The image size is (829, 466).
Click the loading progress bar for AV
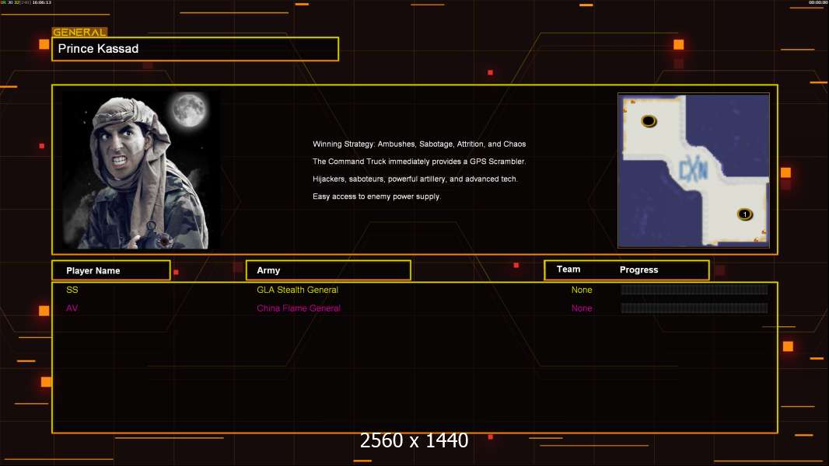pos(694,308)
